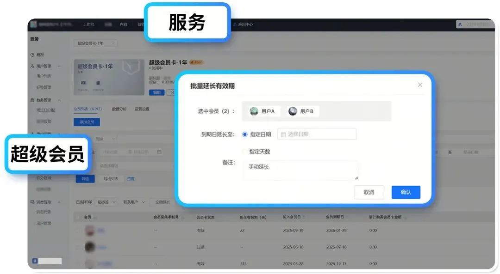This screenshot has width=500, height=274.
Task: Click the calendar icon in 选择日期 field
Action: [x=283, y=134]
